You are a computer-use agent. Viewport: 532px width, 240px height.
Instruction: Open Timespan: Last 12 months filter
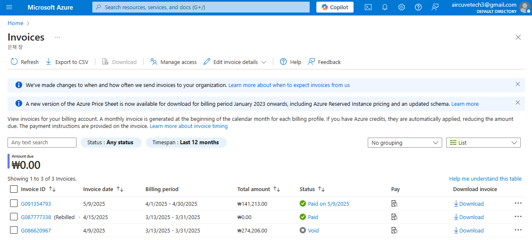pos(186,143)
